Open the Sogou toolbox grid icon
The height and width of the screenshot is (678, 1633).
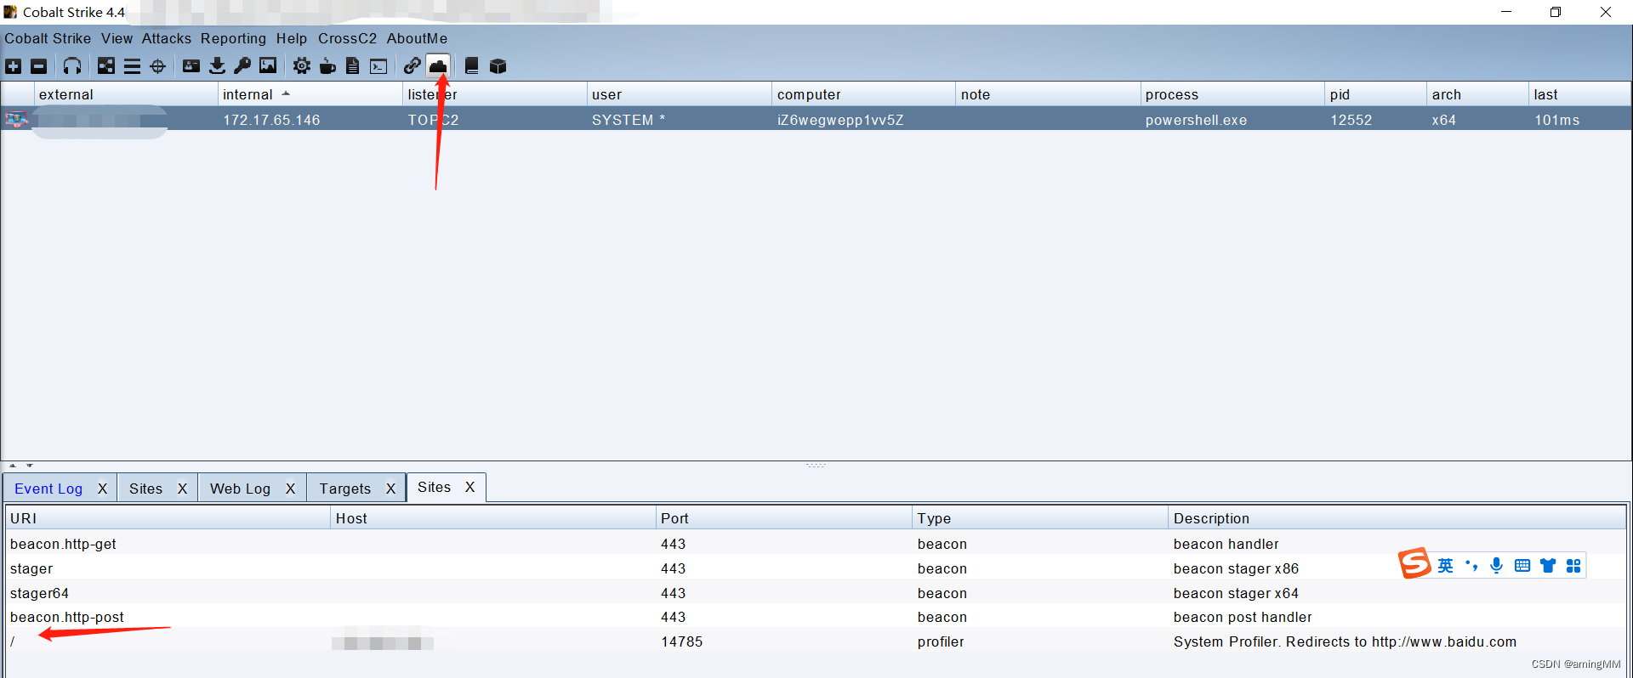coord(1573,566)
